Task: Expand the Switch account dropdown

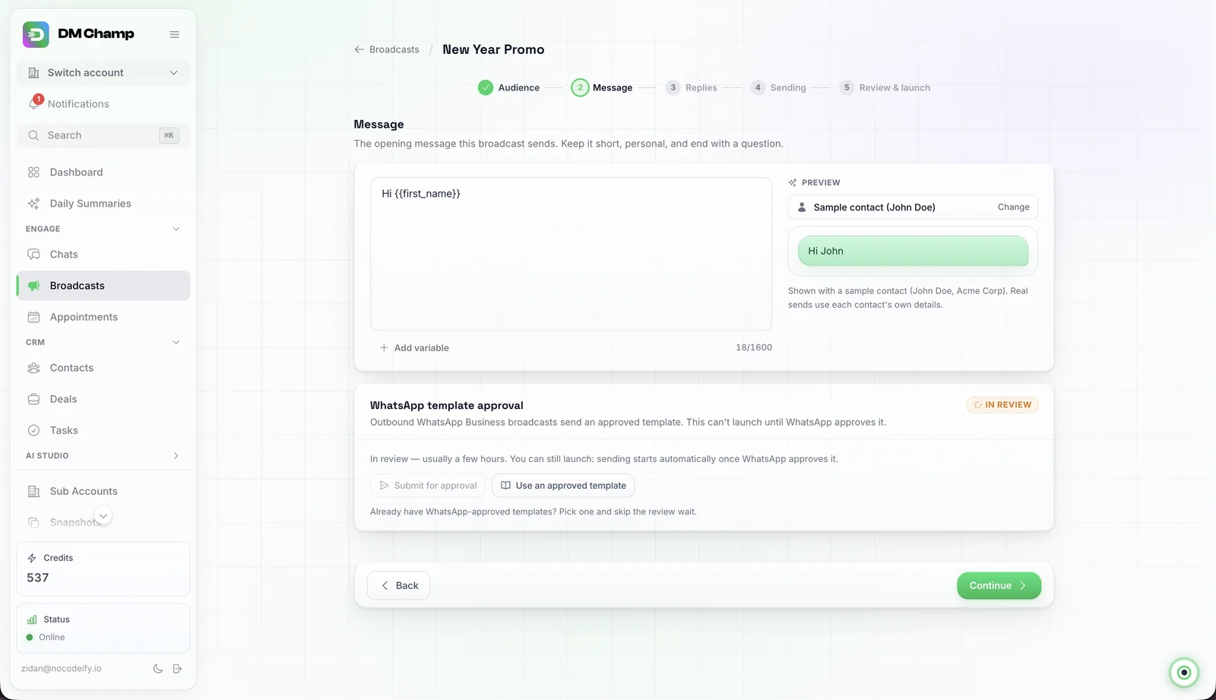Action: click(x=103, y=73)
